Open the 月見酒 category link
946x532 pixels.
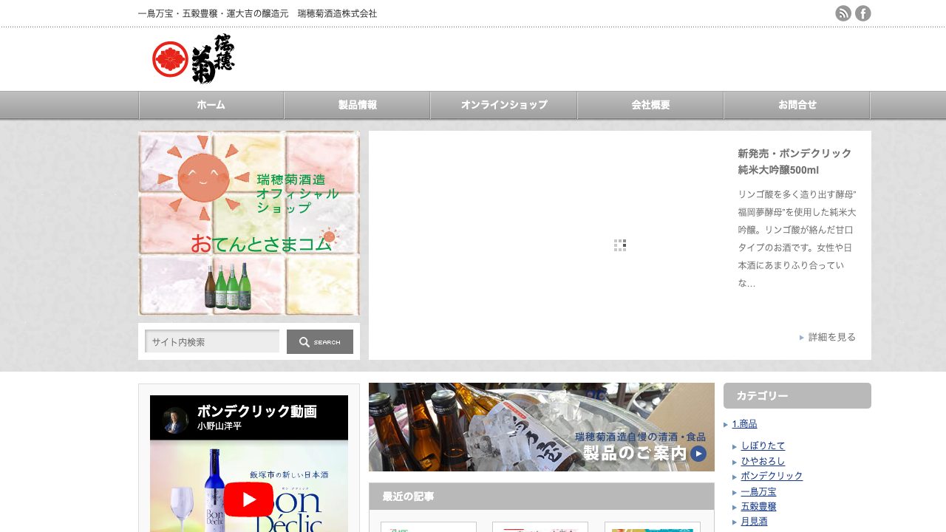[x=754, y=522]
